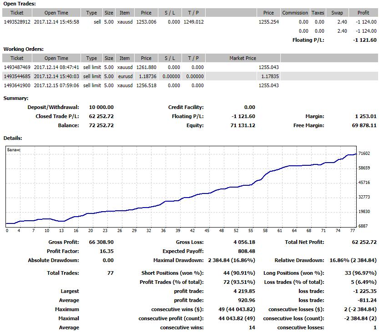This screenshot has height=332, width=384.
Task: Click the Equity value 71 131.12
Action: (x=243, y=125)
